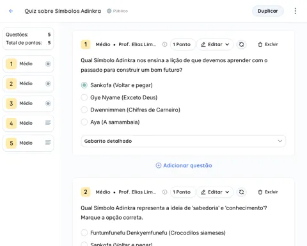Regenerate question 2 with the refresh icon

coord(241,192)
